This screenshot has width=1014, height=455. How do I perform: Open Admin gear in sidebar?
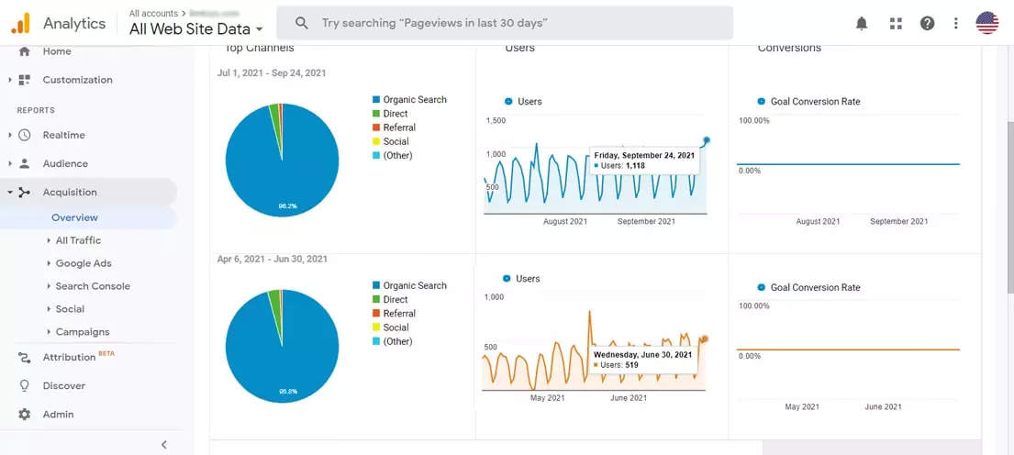58,415
